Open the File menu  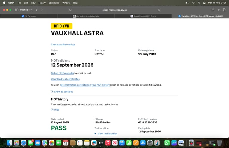[x=19, y=3]
